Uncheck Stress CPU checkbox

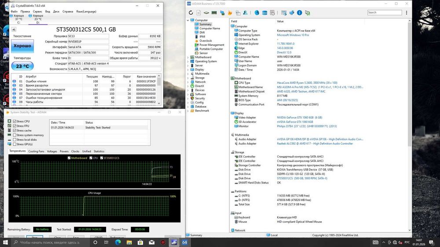coord(15,122)
